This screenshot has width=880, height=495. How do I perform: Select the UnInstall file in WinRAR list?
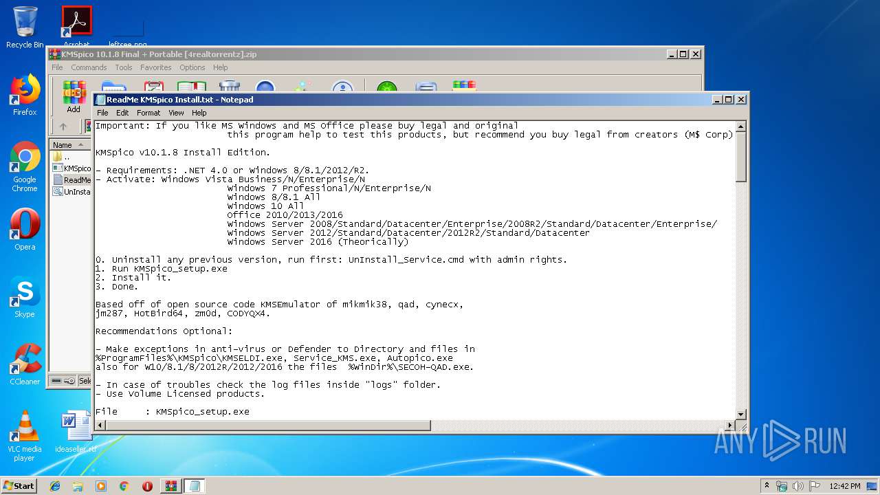coord(71,192)
